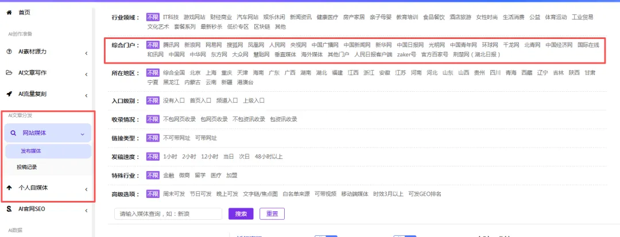Image resolution: width=620 pixels, height=237 pixels.
Task: Choose 新华网 under 综合门户
Action: tap(383, 45)
